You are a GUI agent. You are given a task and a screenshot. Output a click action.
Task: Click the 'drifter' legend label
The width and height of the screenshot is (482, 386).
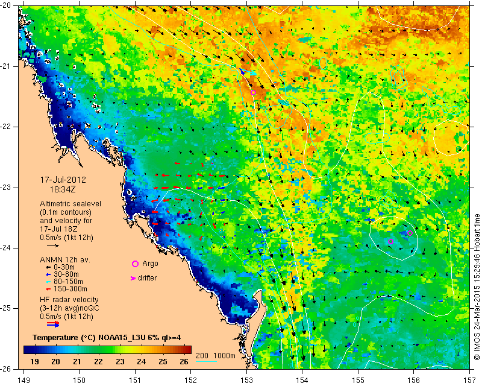pos(147,278)
